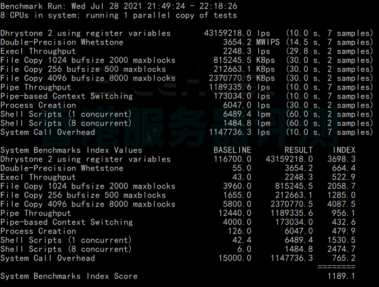379x287 pixels.
Task: Click the Dhrystone index value 3698.3
Action: click(341, 159)
